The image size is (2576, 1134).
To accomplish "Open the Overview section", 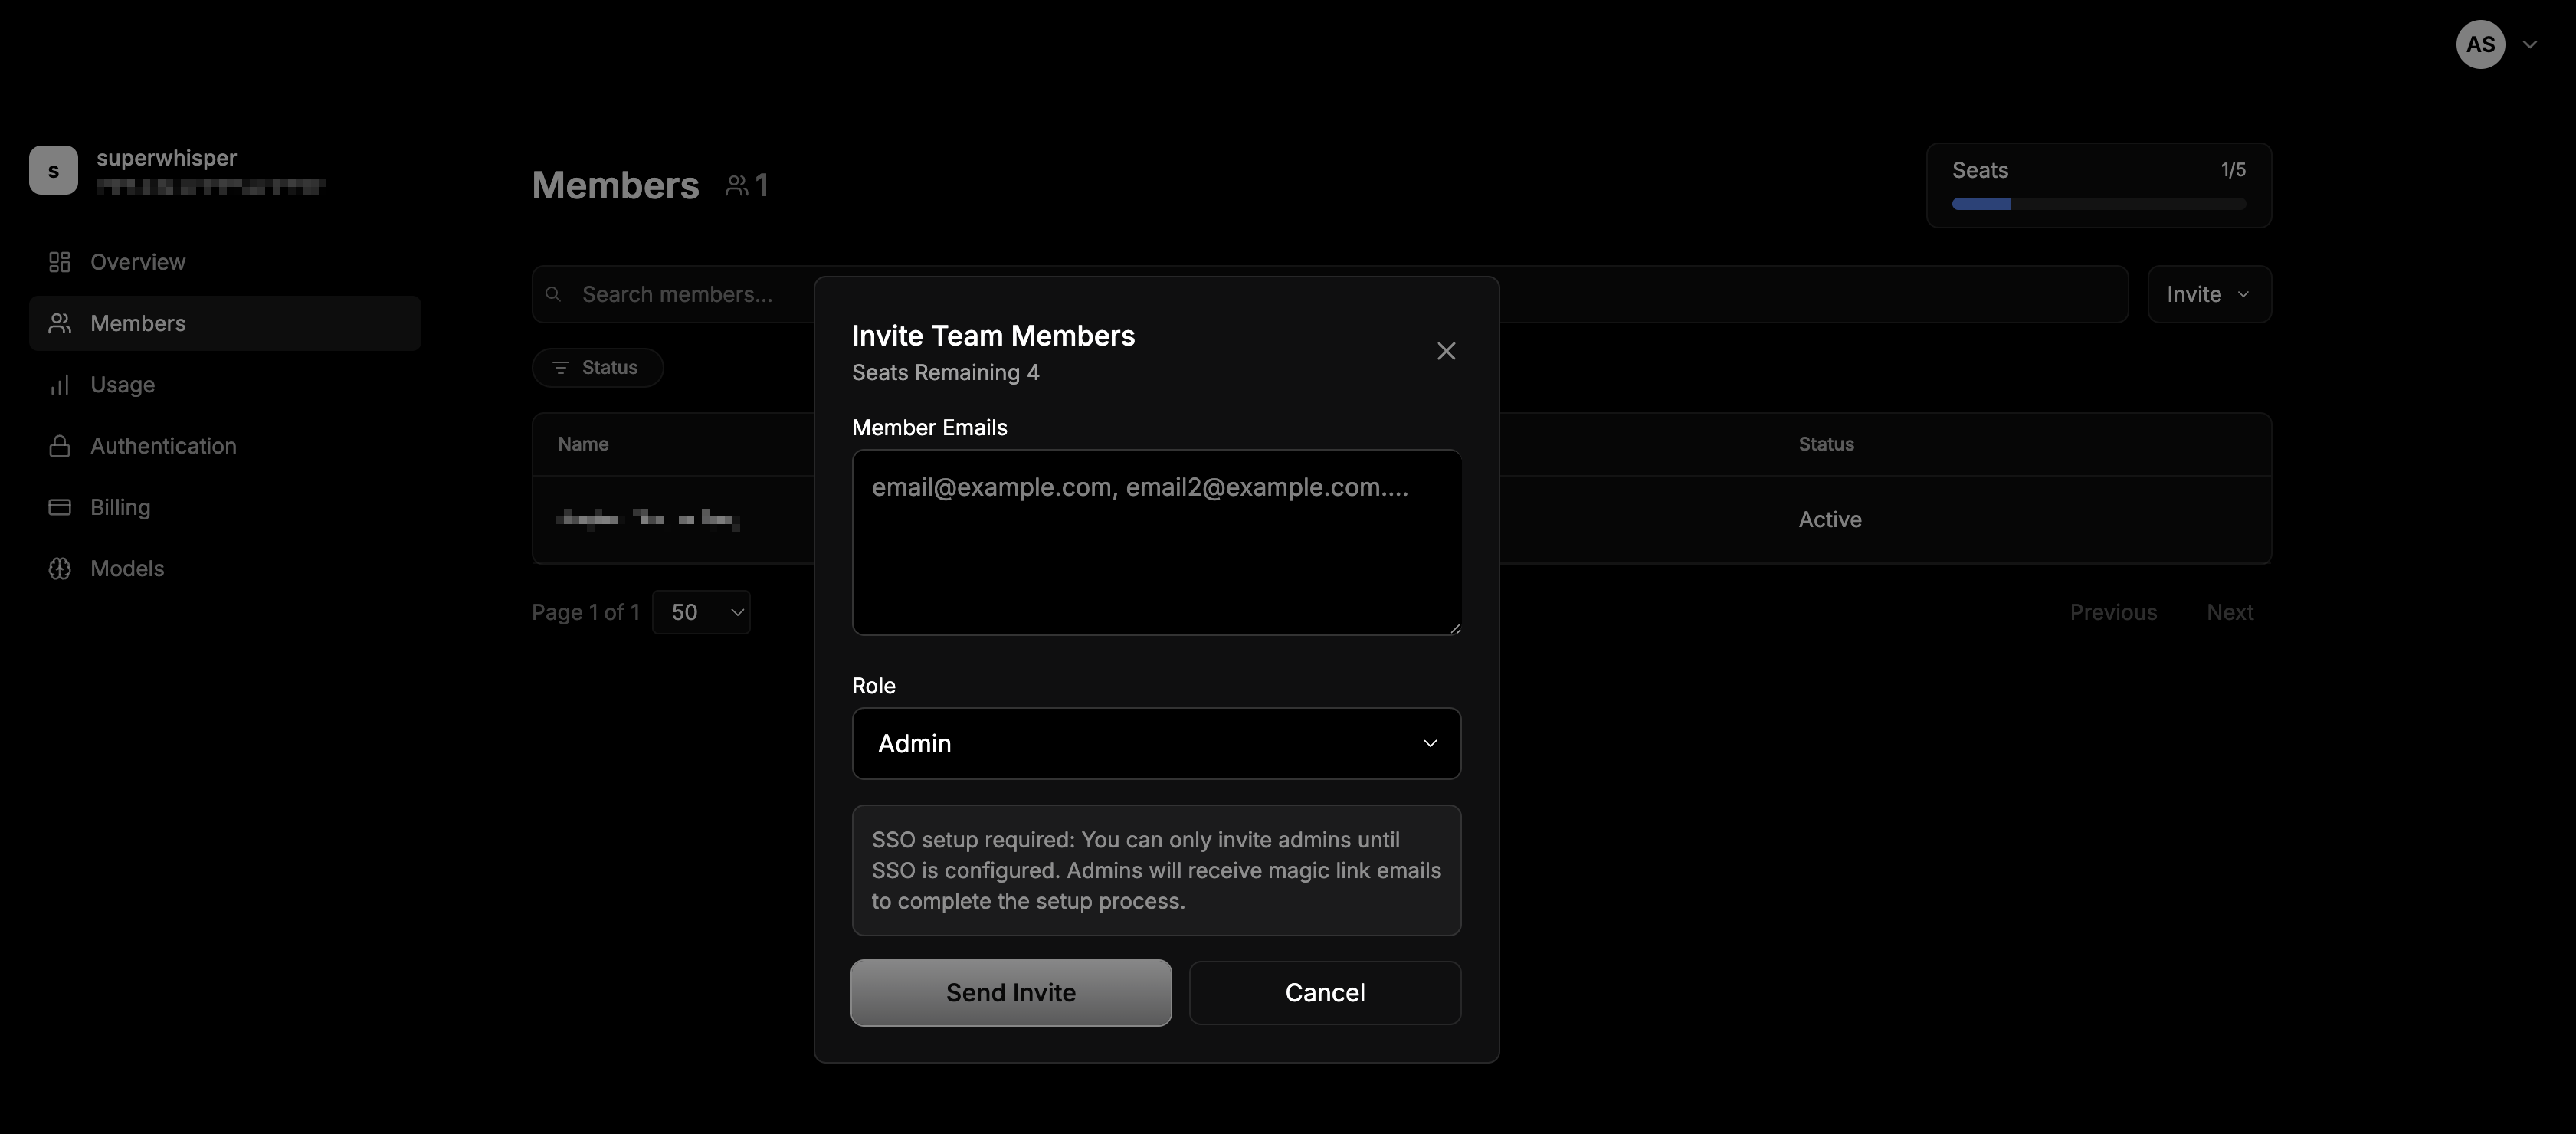I will click(x=137, y=261).
